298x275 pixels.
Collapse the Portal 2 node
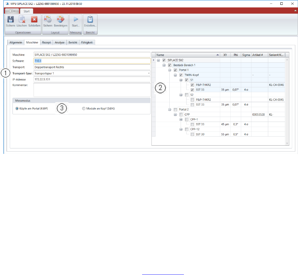point(170,110)
